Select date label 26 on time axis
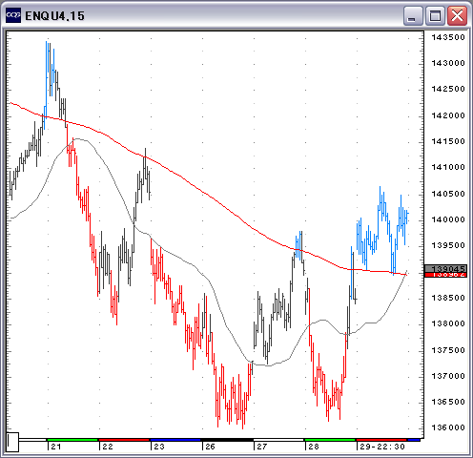This screenshot has width=473, height=458. 210,447
